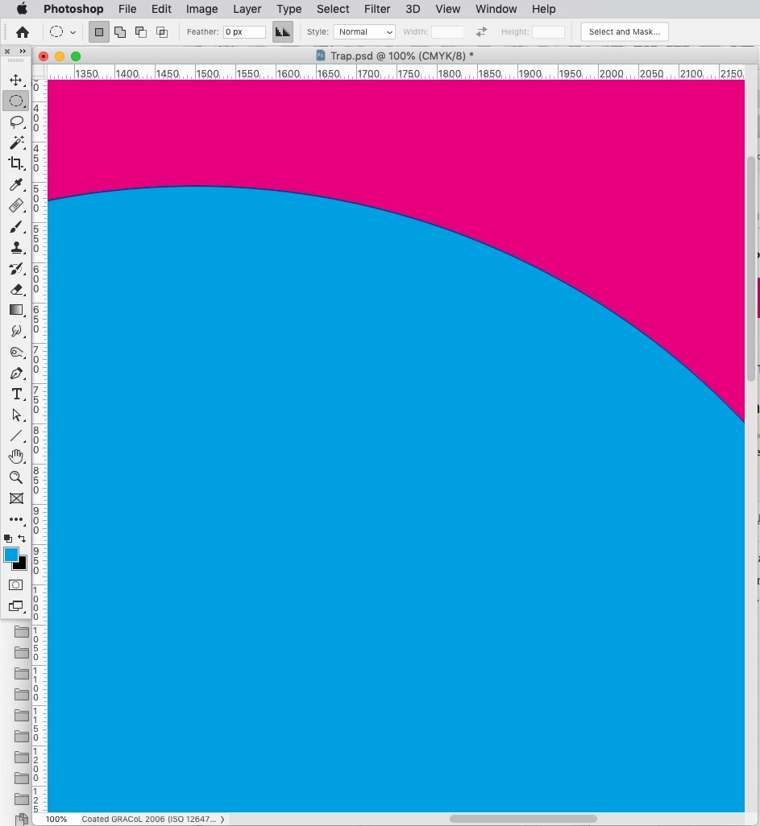760x826 pixels.
Task: Click the horizontal scrollbar of the document
Action: [523, 819]
